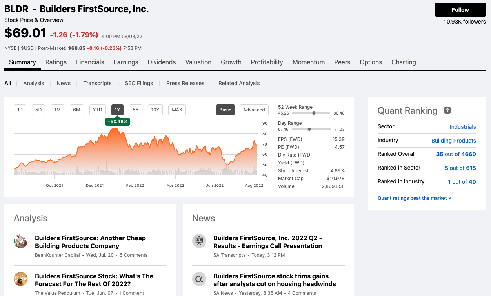Open the Profitability tab
Image resolution: width=491 pixels, height=296 pixels.
point(267,62)
